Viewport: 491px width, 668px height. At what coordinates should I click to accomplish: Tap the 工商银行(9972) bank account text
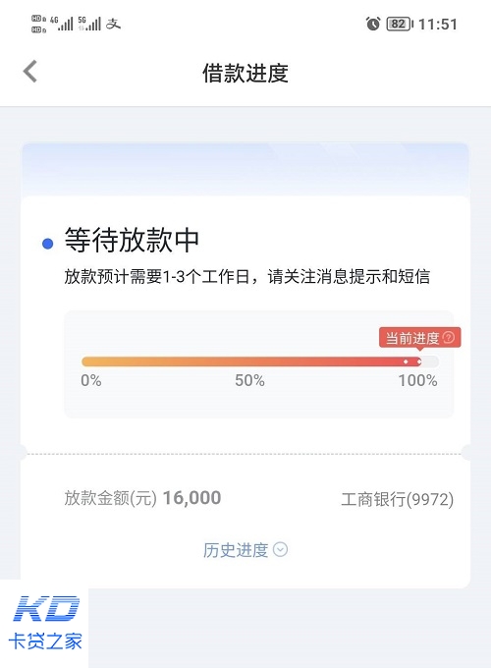click(x=398, y=499)
